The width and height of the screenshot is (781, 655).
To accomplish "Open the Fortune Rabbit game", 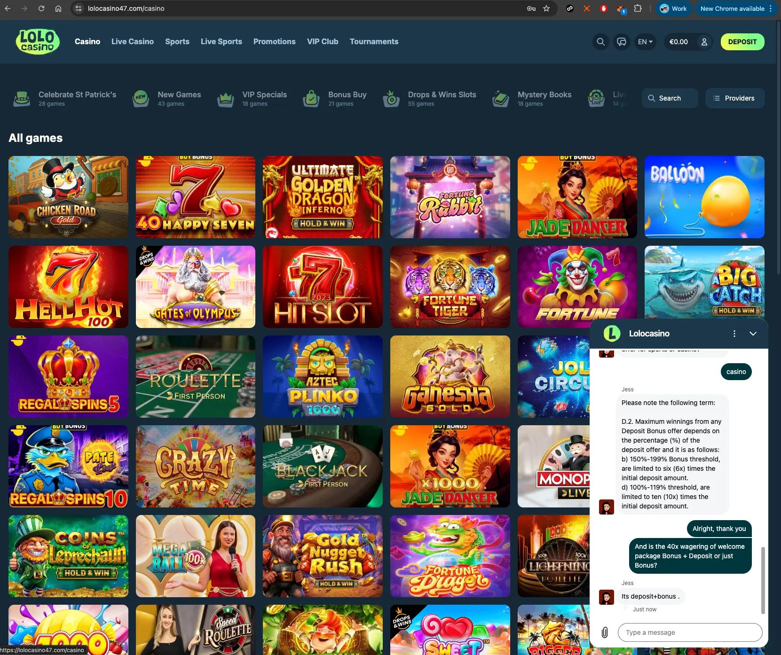I will [x=450, y=197].
